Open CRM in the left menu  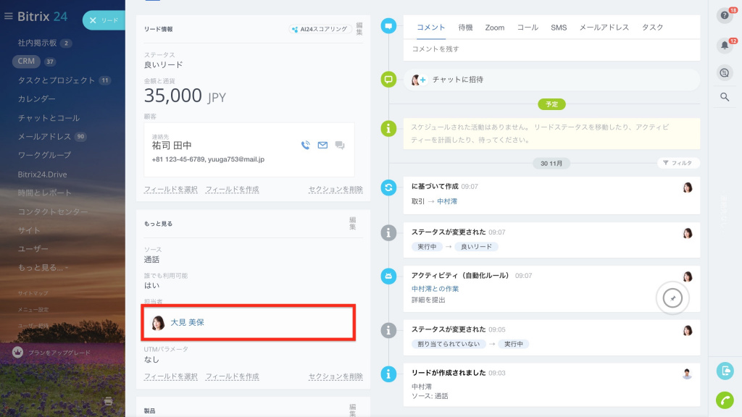(26, 62)
